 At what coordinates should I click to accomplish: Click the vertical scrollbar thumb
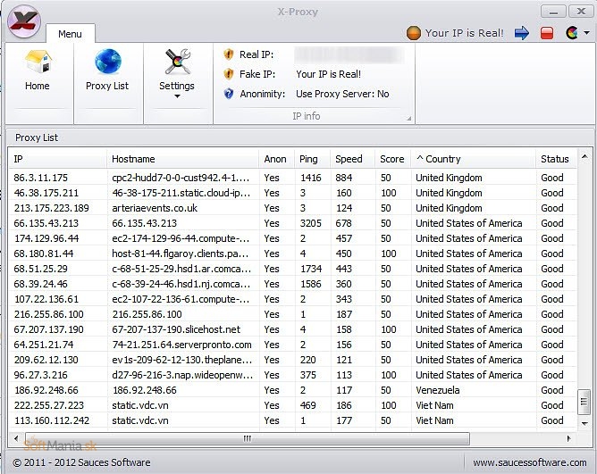point(584,402)
